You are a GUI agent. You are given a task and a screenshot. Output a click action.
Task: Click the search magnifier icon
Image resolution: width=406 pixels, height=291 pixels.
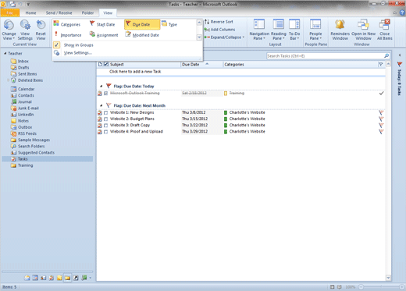386,56
